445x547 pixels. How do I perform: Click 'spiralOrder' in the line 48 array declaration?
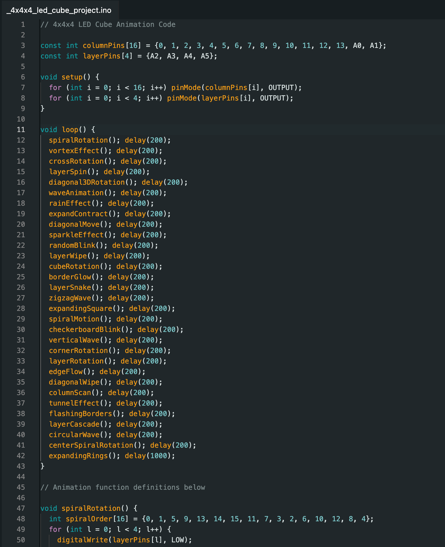point(89,519)
